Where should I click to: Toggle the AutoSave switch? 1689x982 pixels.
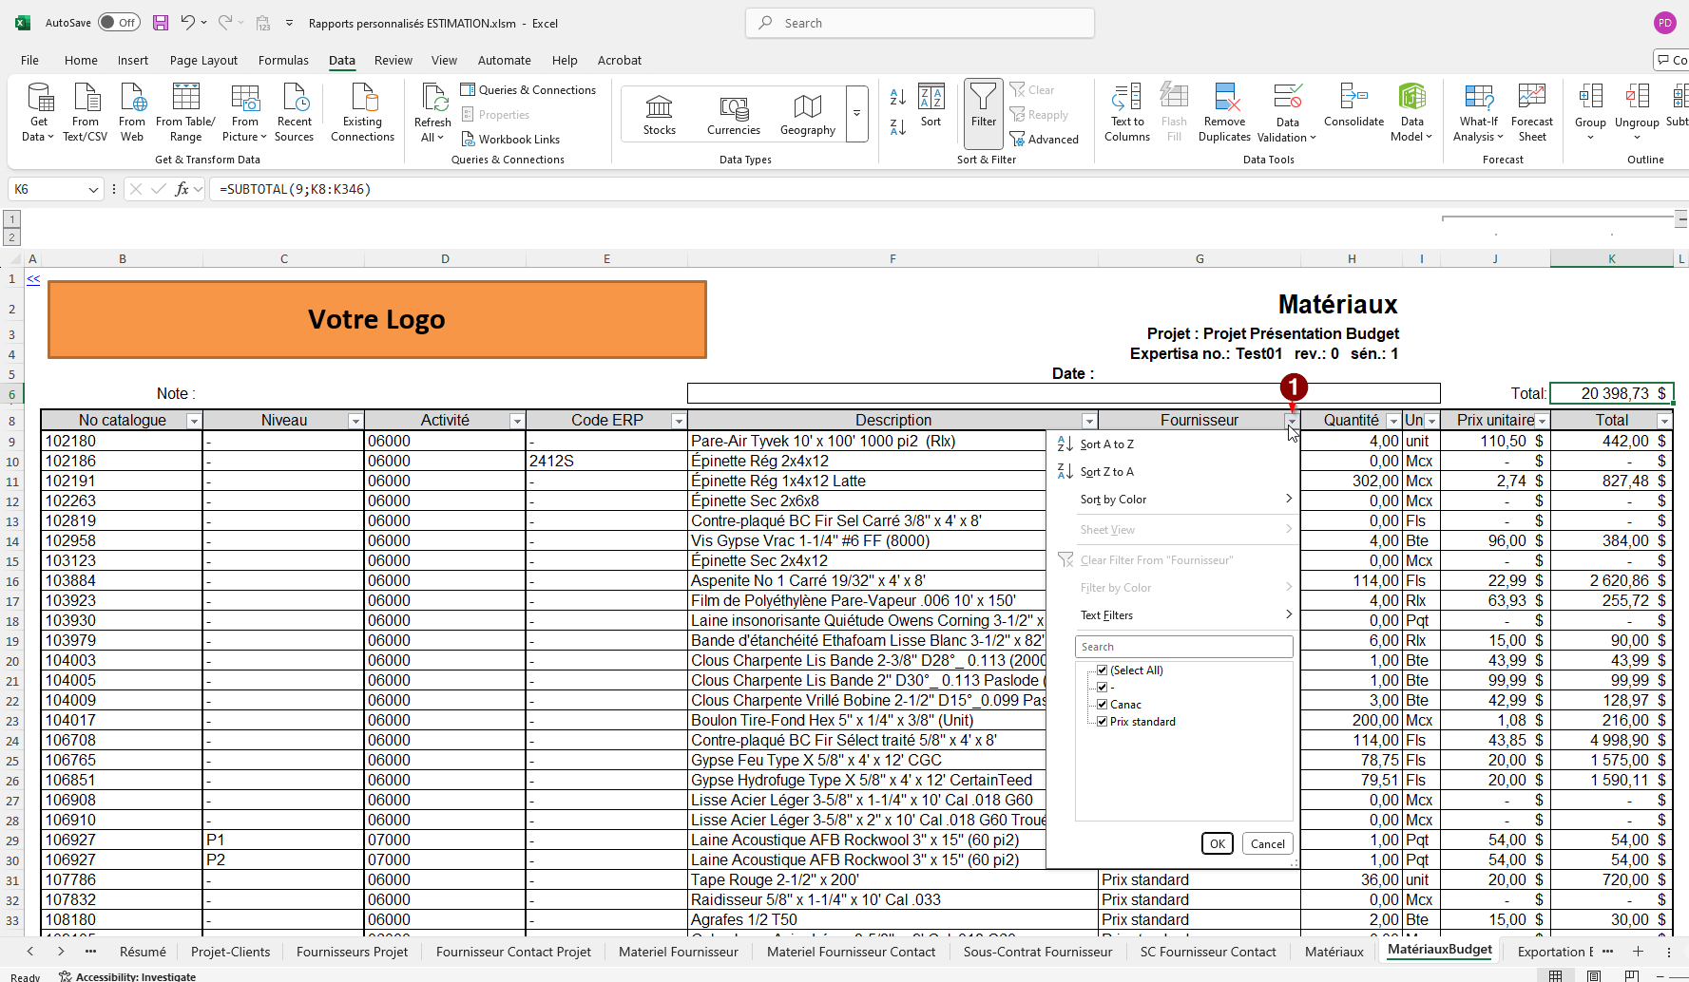click(119, 23)
